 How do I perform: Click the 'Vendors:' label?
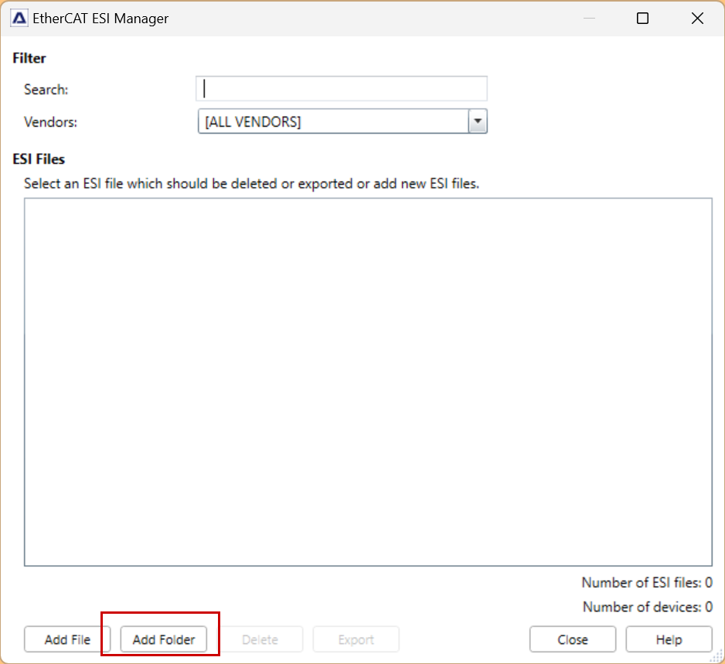click(x=50, y=122)
